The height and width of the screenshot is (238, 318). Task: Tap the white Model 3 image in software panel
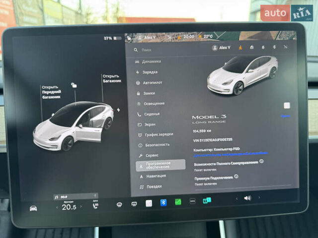(242, 75)
